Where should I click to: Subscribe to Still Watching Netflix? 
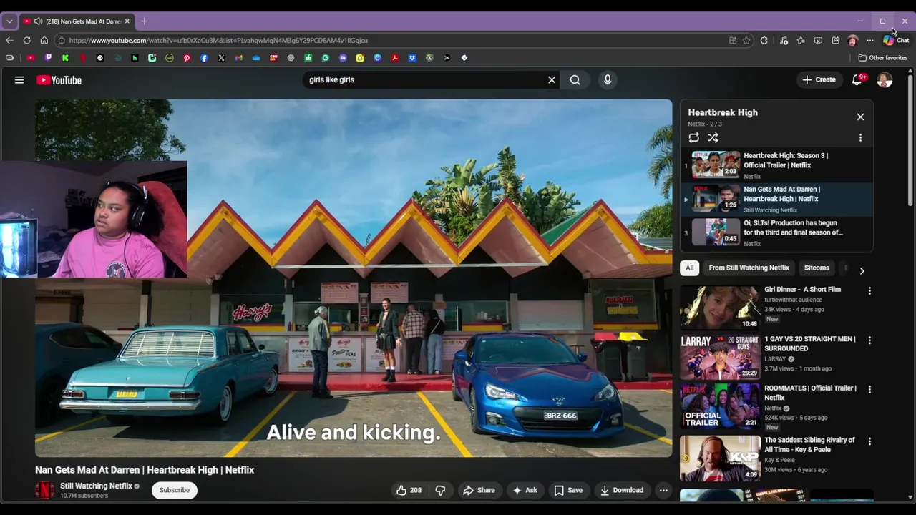coord(175,490)
